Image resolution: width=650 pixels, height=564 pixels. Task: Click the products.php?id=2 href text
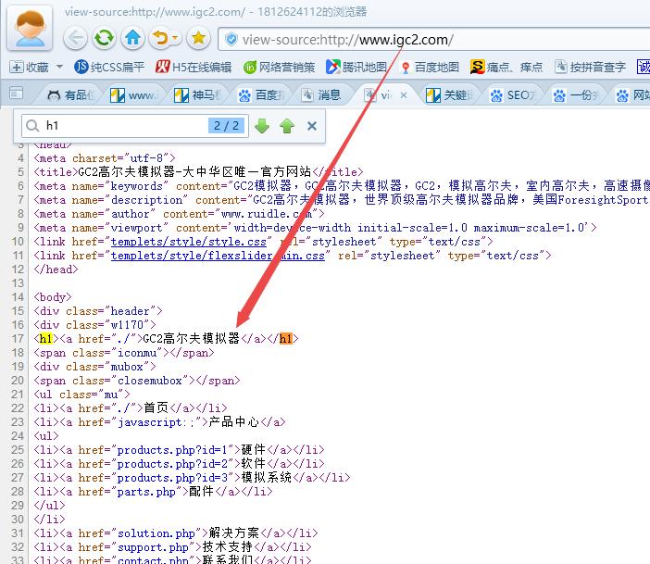(x=172, y=464)
